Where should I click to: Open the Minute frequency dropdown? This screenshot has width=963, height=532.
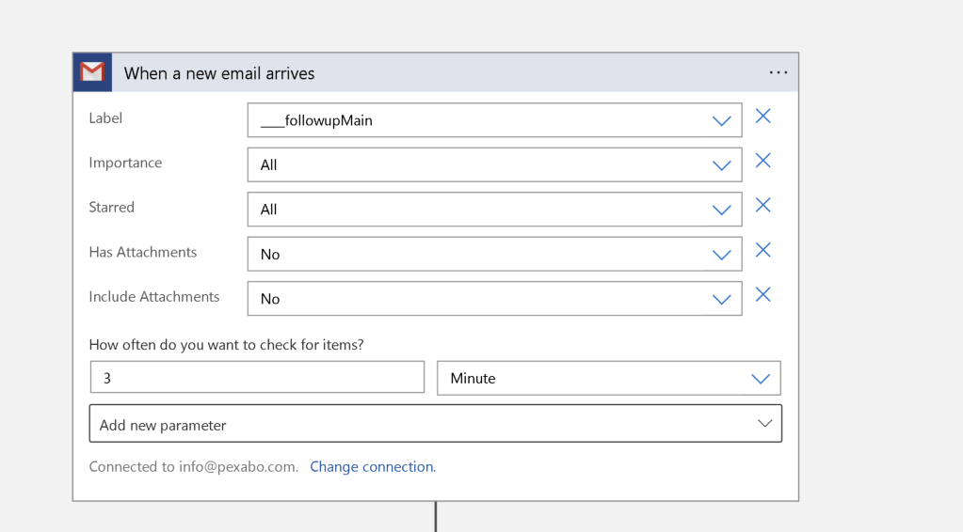[609, 378]
